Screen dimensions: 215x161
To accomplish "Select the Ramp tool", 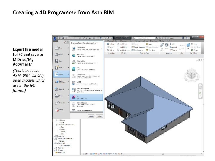I will [110, 47].
